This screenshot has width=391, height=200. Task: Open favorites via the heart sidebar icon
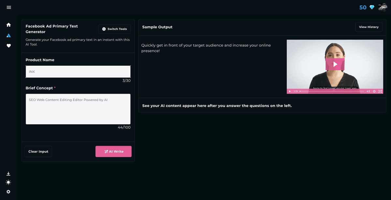pyautogui.click(x=8, y=46)
